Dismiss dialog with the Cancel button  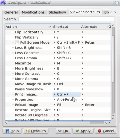tap(106, 131)
